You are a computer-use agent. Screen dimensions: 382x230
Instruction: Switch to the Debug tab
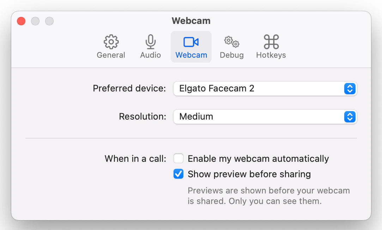tap(231, 46)
